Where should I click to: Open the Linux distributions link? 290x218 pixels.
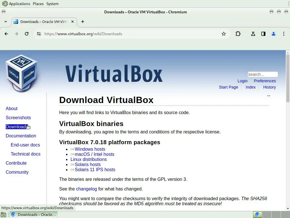point(89,159)
